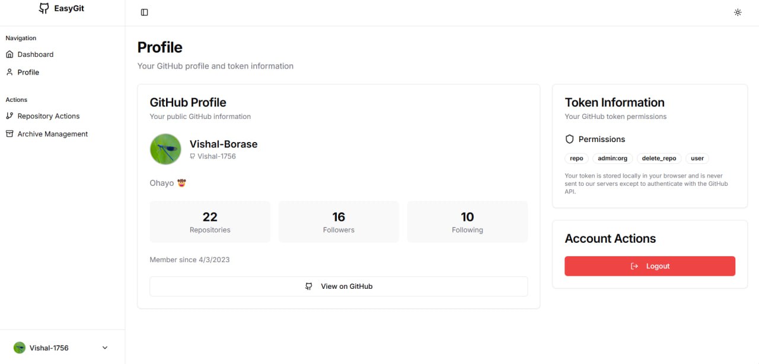
Task: Click the red Logout button
Action: point(650,266)
